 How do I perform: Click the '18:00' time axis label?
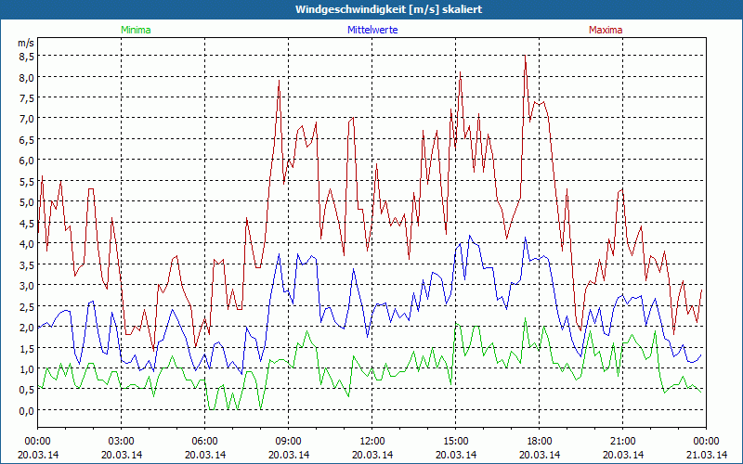pyautogui.click(x=540, y=442)
